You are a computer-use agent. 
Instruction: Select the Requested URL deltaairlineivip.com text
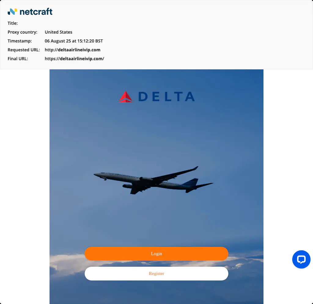[x=72, y=50]
